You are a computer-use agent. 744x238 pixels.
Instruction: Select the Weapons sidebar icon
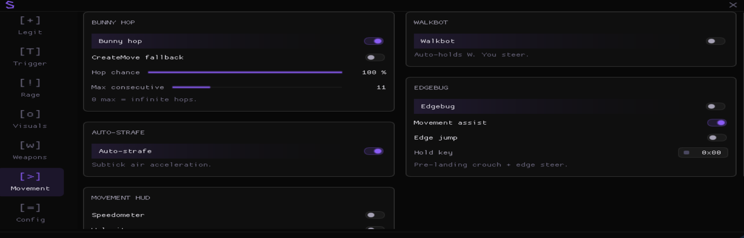[x=30, y=151]
